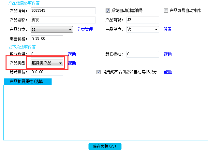Open the 分类管理 link
Image resolution: width=222 pixels, height=157 pixels.
[85, 29]
